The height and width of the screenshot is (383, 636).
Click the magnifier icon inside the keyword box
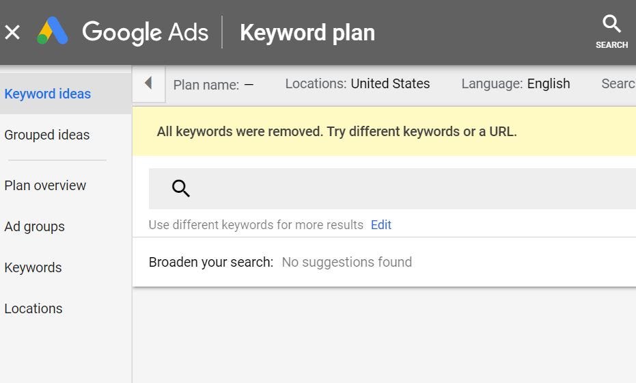(x=181, y=189)
